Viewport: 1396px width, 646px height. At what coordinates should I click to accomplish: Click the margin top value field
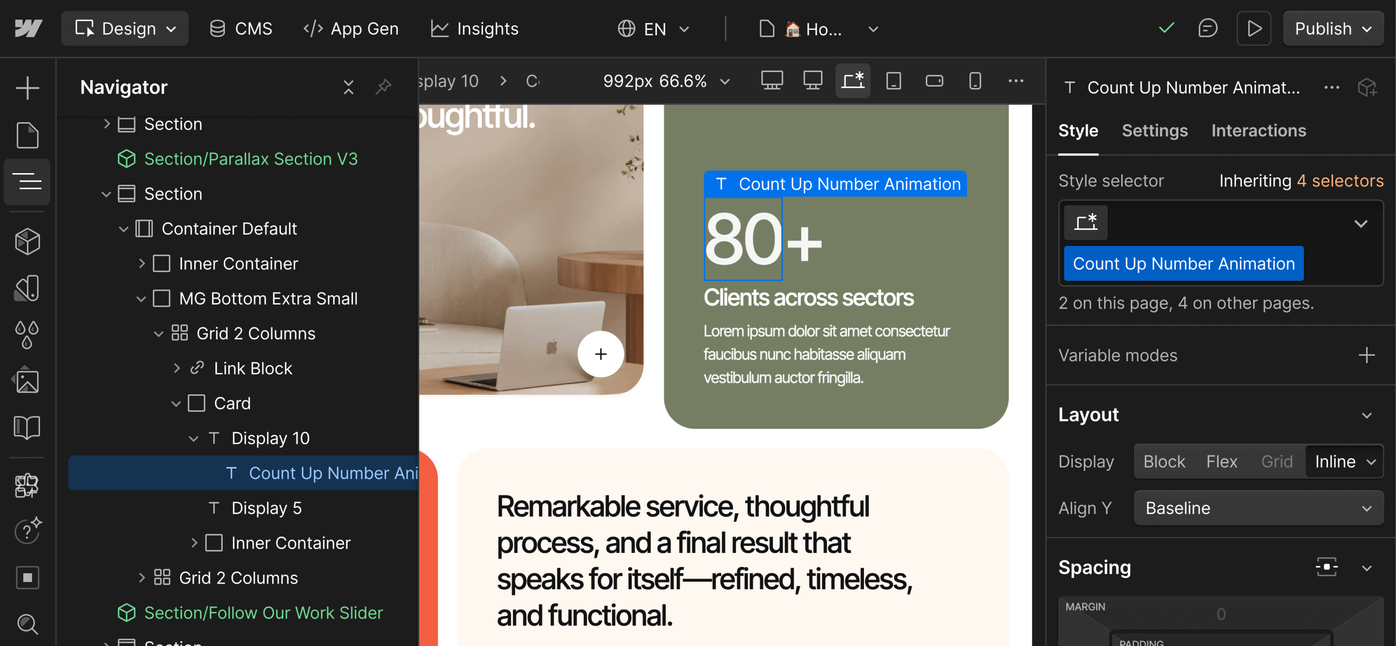click(x=1220, y=614)
